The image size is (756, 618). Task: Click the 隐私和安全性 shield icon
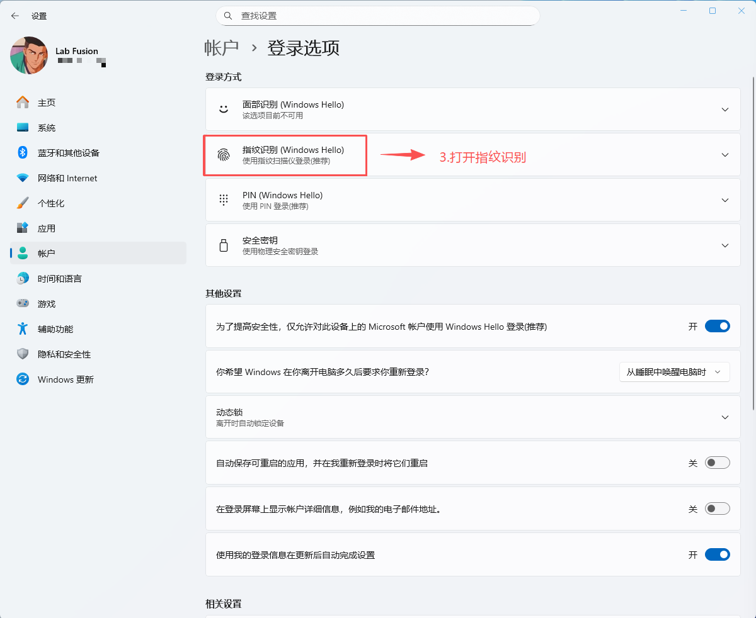pyautogui.click(x=23, y=354)
